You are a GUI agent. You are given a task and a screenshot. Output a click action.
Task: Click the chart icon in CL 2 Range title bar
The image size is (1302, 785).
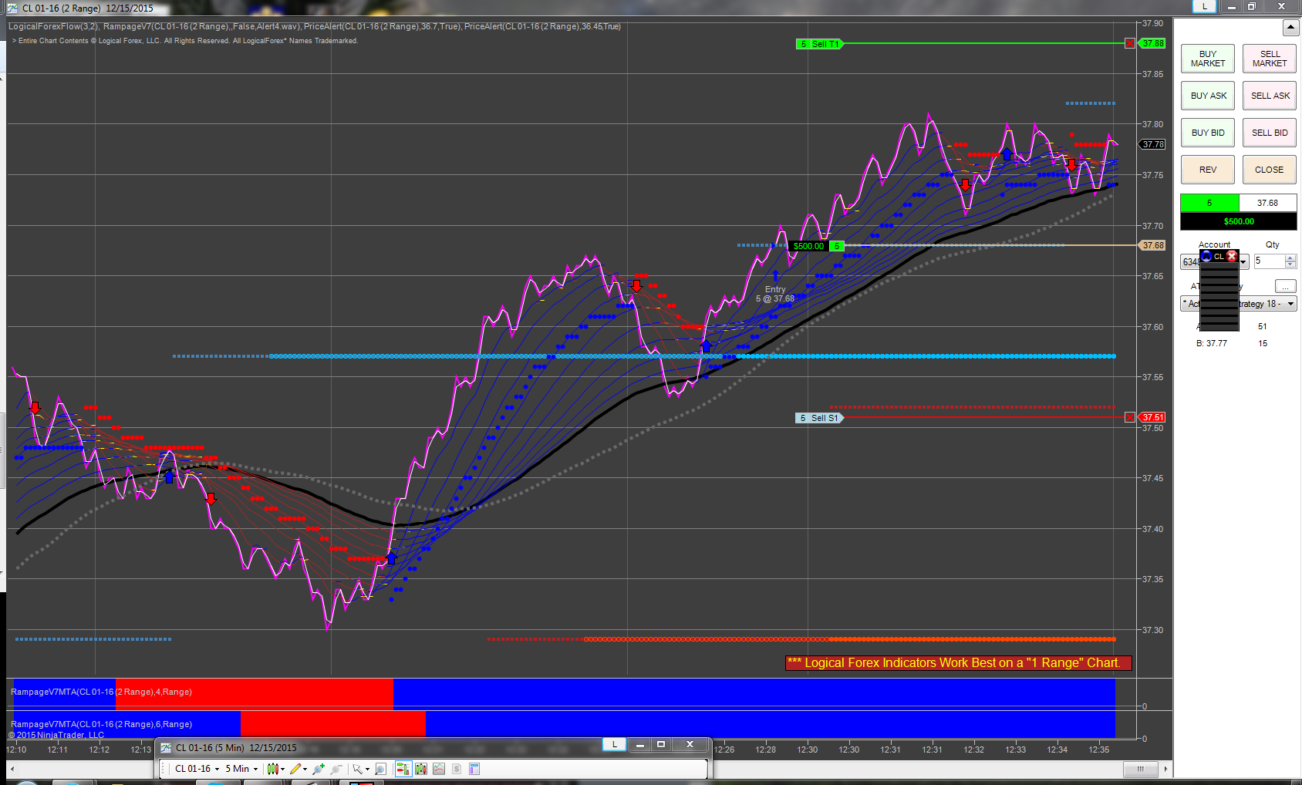12,8
